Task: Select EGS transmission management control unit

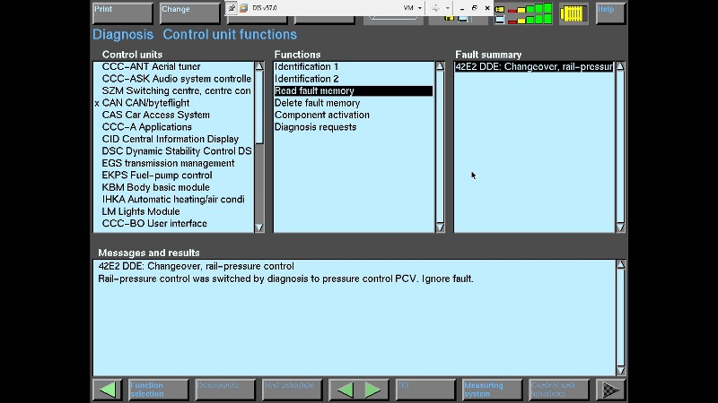Action: coord(168,163)
